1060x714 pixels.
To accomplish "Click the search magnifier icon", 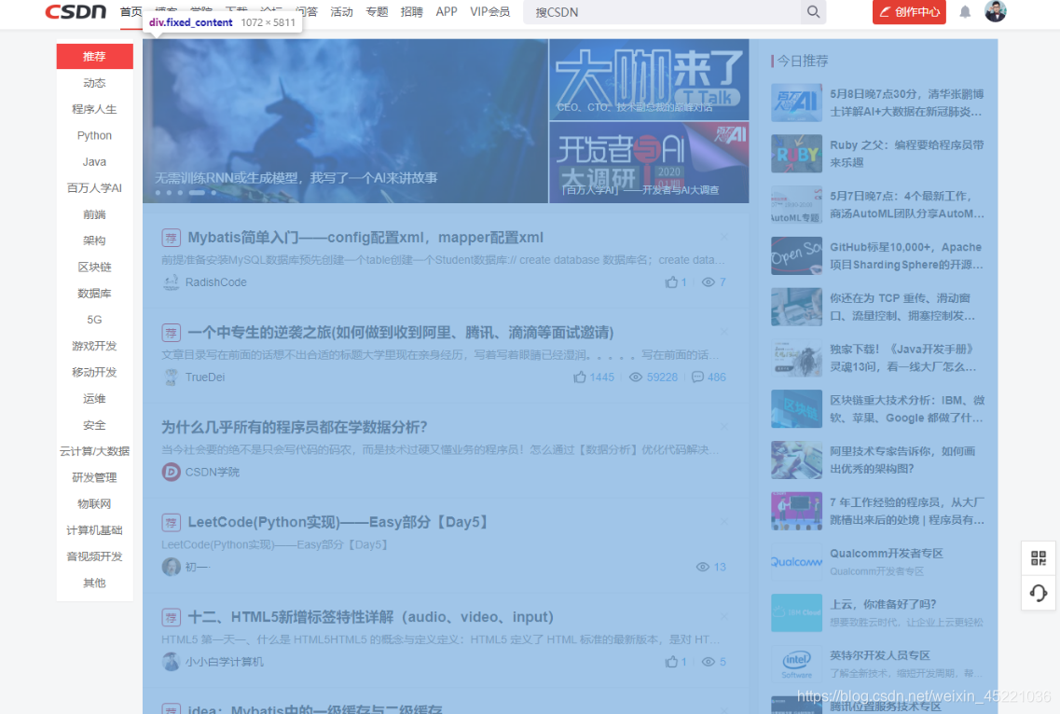I will coord(813,11).
